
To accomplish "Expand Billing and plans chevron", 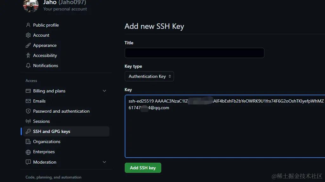I will pos(104,91).
